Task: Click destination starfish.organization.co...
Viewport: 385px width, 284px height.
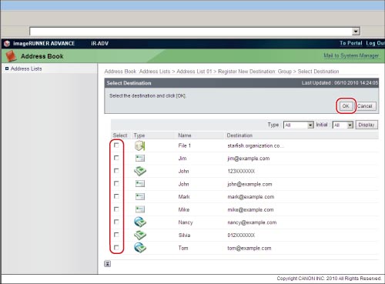Action: click(256, 145)
